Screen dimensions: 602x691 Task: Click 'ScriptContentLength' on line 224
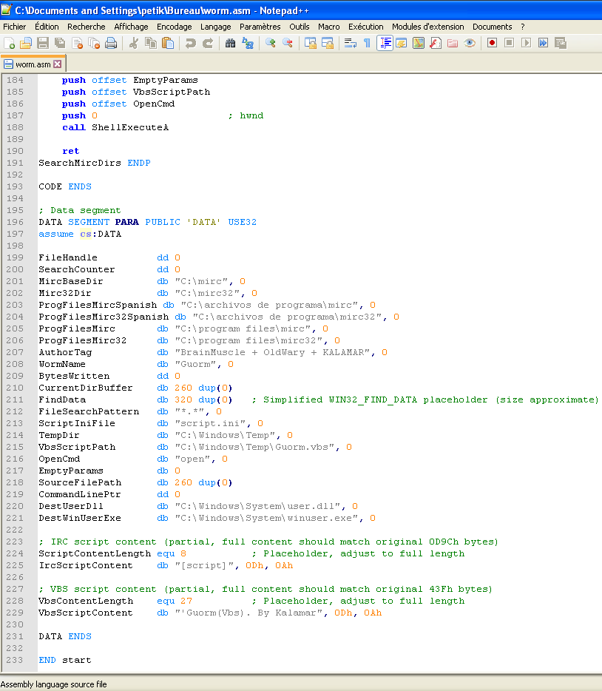tap(95, 554)
